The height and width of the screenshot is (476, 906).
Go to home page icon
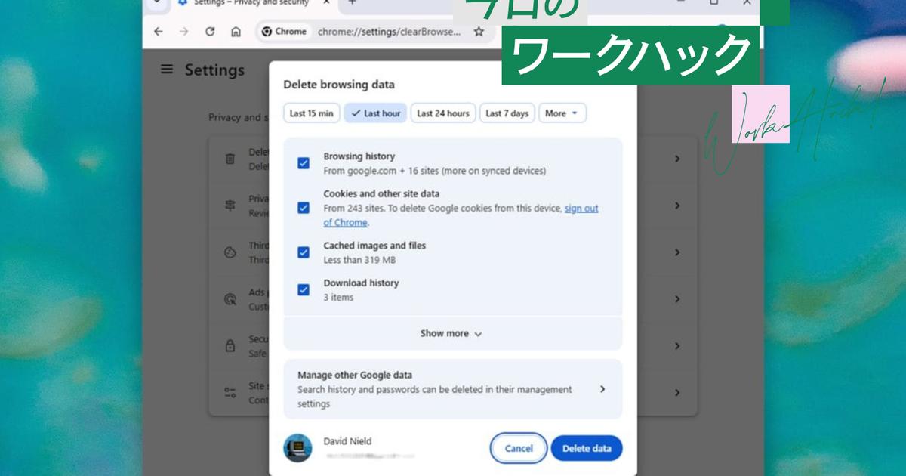pos(236,32)
